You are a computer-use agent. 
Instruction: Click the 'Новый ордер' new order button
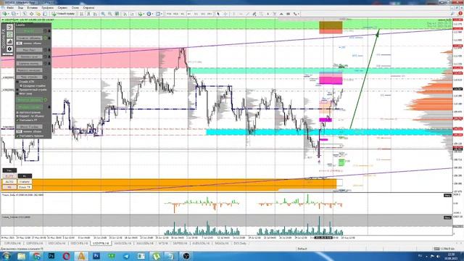click(x=63, y=14)
